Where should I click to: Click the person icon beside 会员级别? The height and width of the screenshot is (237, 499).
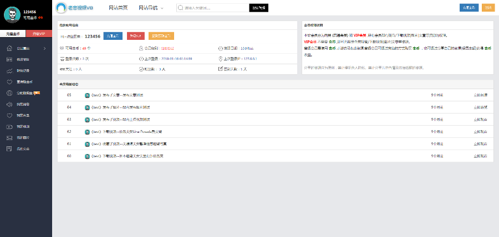click(x=141, y=48)
